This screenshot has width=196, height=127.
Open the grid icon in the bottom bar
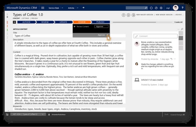(7, 114)
